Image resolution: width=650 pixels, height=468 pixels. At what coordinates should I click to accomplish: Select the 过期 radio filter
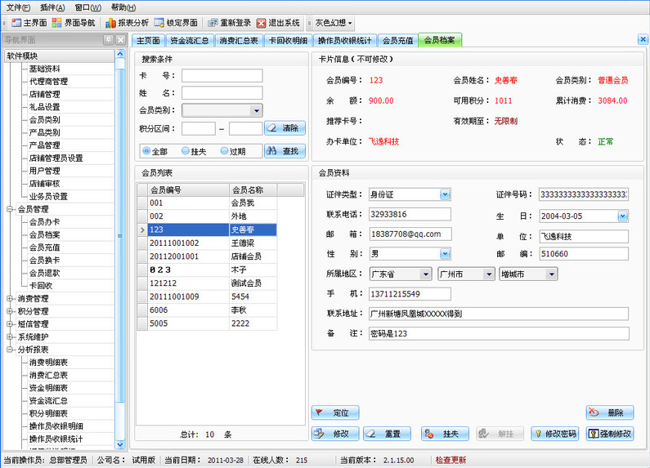point(225,151)
